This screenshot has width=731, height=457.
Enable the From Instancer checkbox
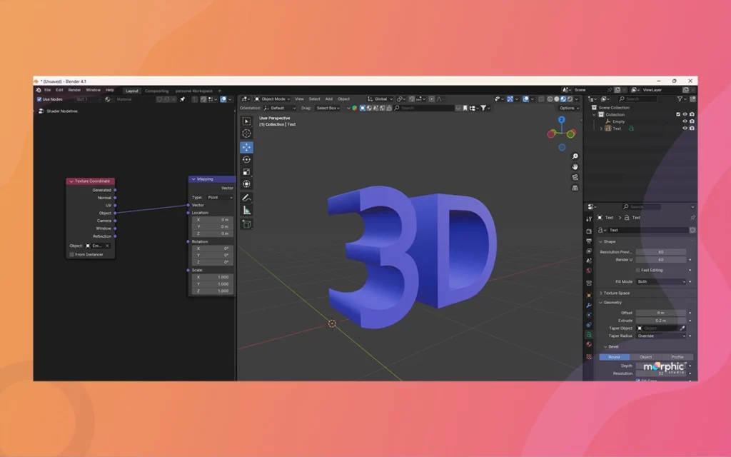pos(71,254)
